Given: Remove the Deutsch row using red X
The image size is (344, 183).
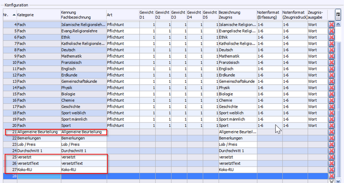Looking at the screenshot, I should (331, 50).
